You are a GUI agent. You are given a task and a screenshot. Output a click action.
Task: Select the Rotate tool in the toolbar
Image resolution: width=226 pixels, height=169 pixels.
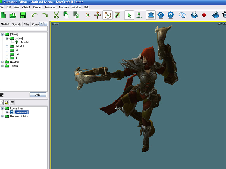(x=108, y=15)
